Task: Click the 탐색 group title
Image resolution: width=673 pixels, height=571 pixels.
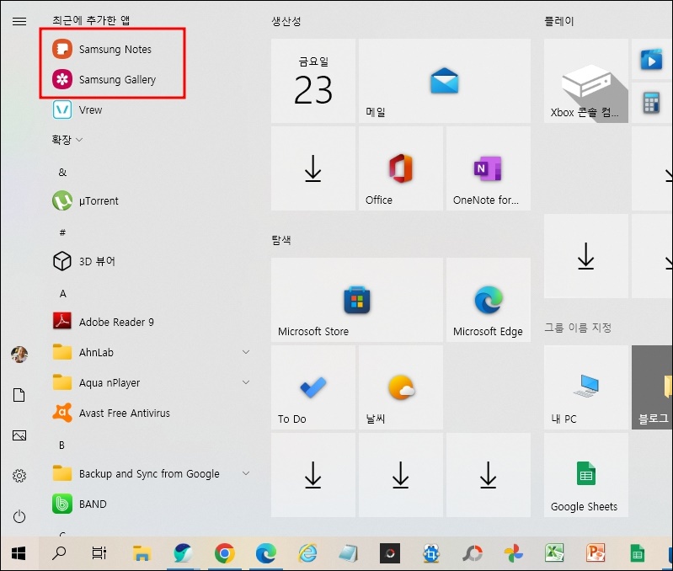Action: pyautogui.click(x=281, y=240)
